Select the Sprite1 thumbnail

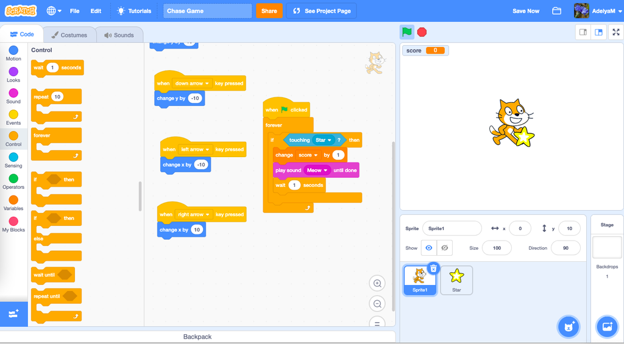point(419,280)
